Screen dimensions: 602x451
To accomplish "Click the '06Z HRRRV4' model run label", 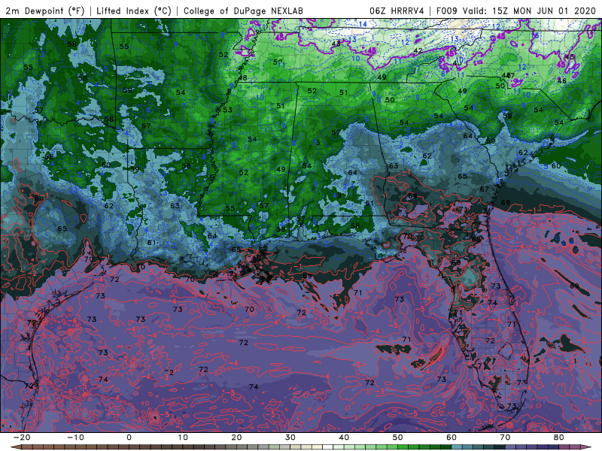I will tap(397, 11).
